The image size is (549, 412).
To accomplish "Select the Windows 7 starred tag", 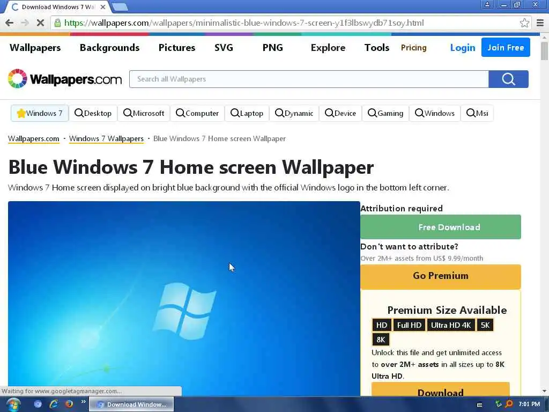I will pyautogui.click(x=40, y=113).
